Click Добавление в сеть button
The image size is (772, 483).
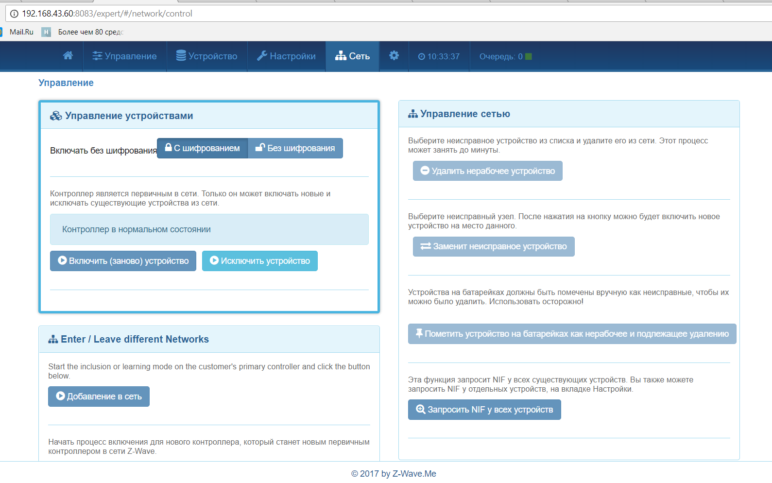click(x=99, y=397)
